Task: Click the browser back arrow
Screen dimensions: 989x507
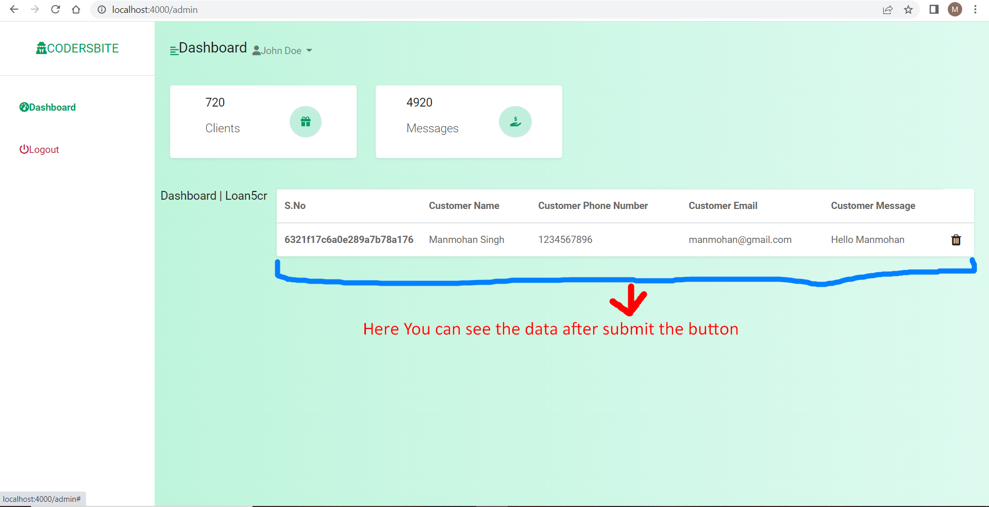Action: point(14,9)
